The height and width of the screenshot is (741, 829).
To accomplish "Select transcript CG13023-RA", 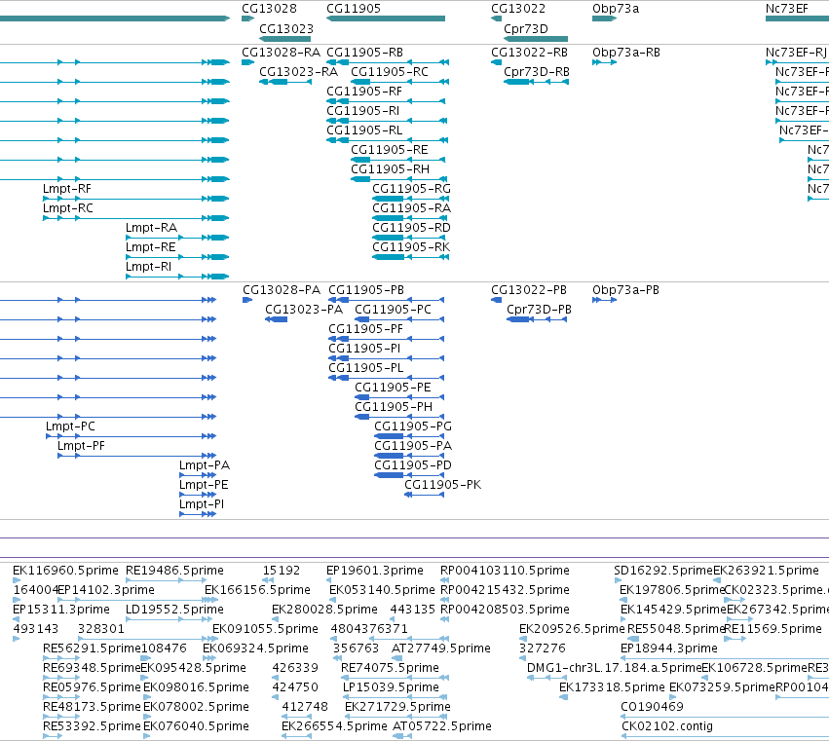I will pos(298,72).
